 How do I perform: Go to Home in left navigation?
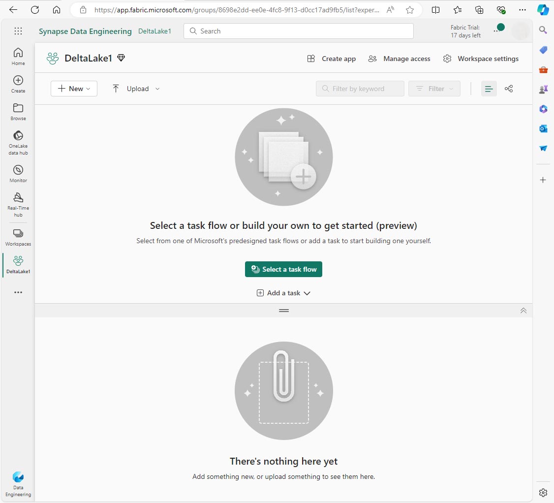18,57
